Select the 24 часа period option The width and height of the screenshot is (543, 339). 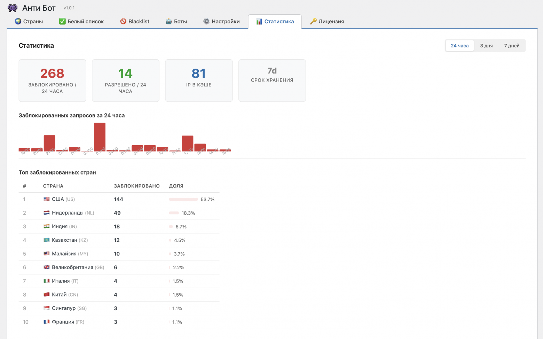[x=460, y=46]
